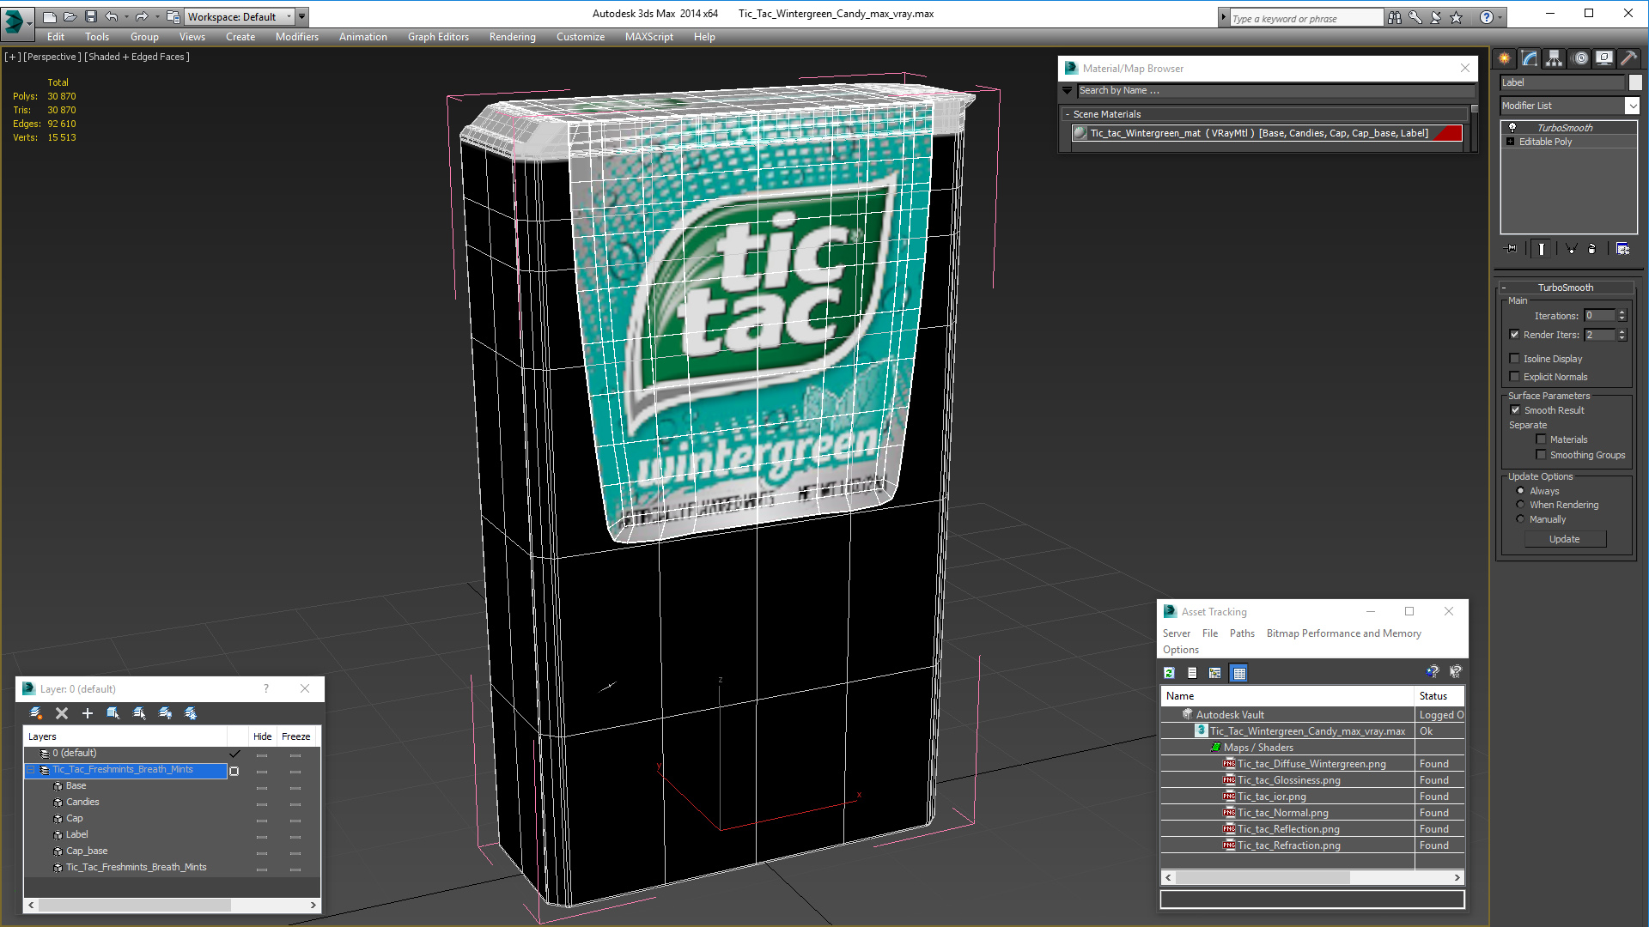Open Paths menu in Asset Tracking

1242,633
